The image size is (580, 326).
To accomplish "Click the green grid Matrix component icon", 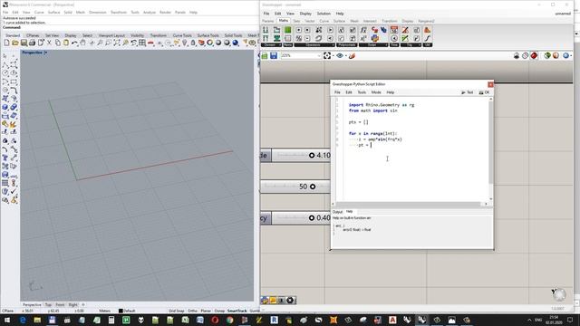I will [x=287, y=30].
